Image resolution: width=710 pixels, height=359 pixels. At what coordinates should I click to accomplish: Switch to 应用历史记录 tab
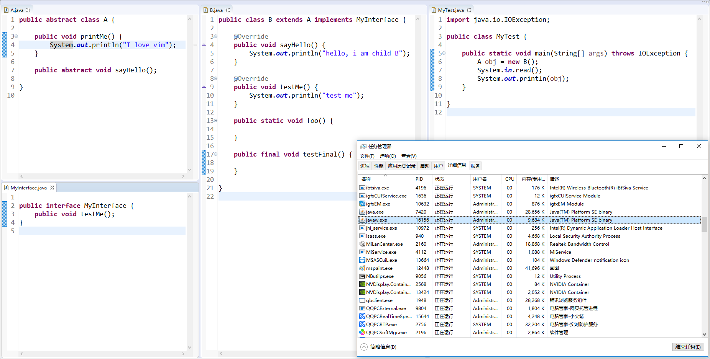click(401, 166)
